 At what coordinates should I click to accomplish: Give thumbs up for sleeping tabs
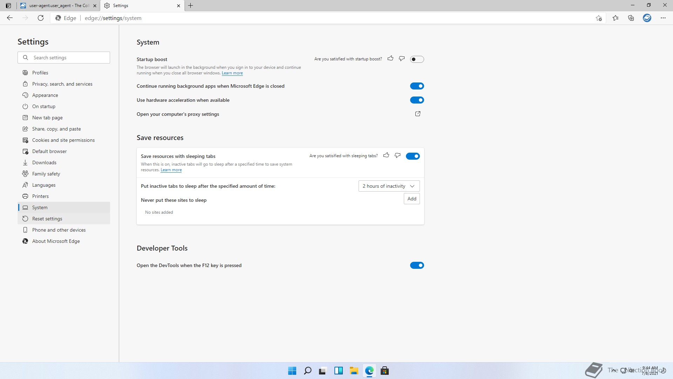(386, 155)
